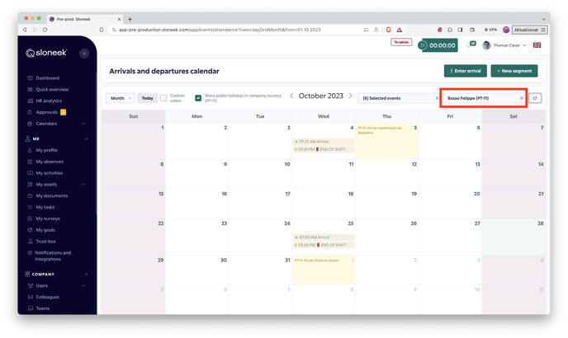568x338 pixels.
Task: Open the browser VPN button
Action: click(x=491, y=30)
